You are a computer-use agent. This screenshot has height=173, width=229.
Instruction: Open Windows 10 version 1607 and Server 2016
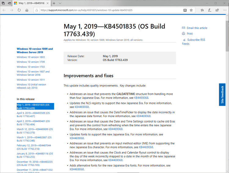coord(33,73)
